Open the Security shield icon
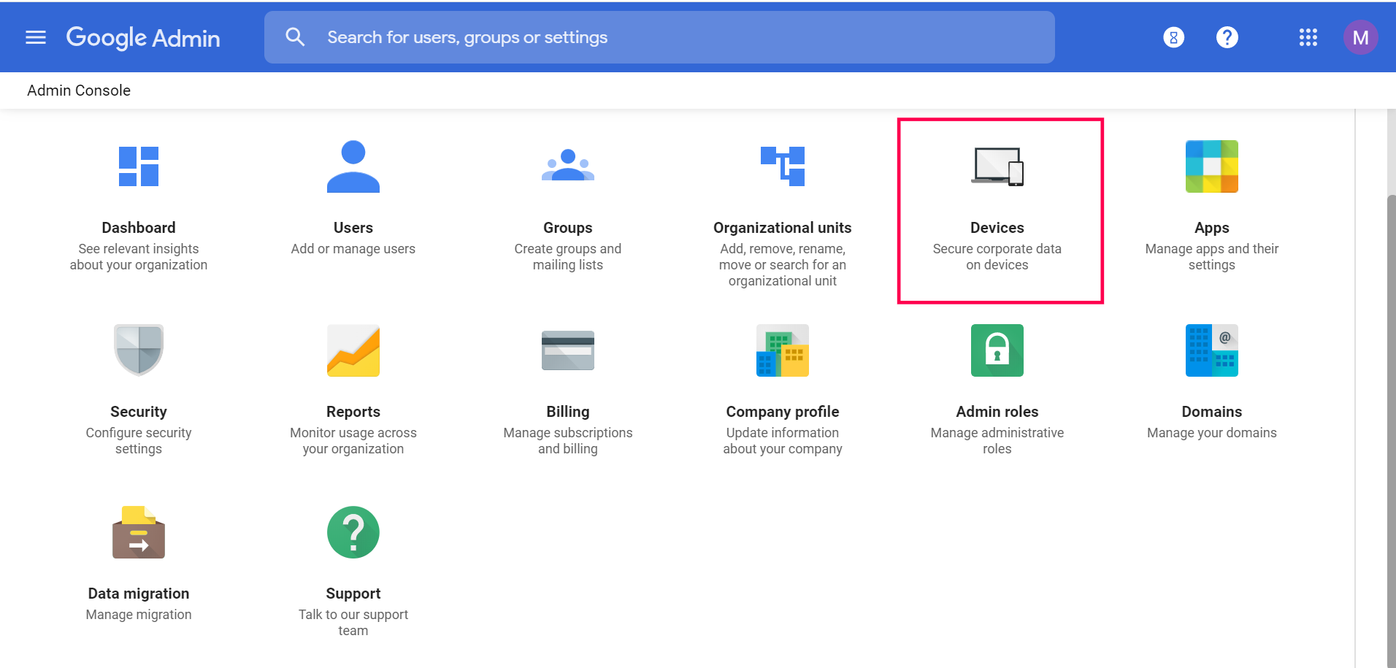The image size is (1396, 668). [139, 350]
